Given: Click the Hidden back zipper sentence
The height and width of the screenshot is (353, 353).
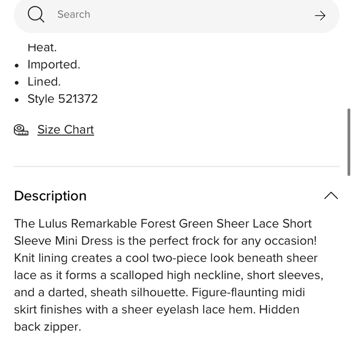Looking at the screenshot, I should [x=157, y=318].
